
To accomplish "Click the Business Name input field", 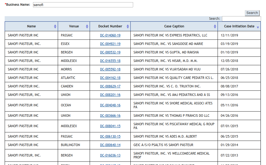I will [x=83, y=5].
